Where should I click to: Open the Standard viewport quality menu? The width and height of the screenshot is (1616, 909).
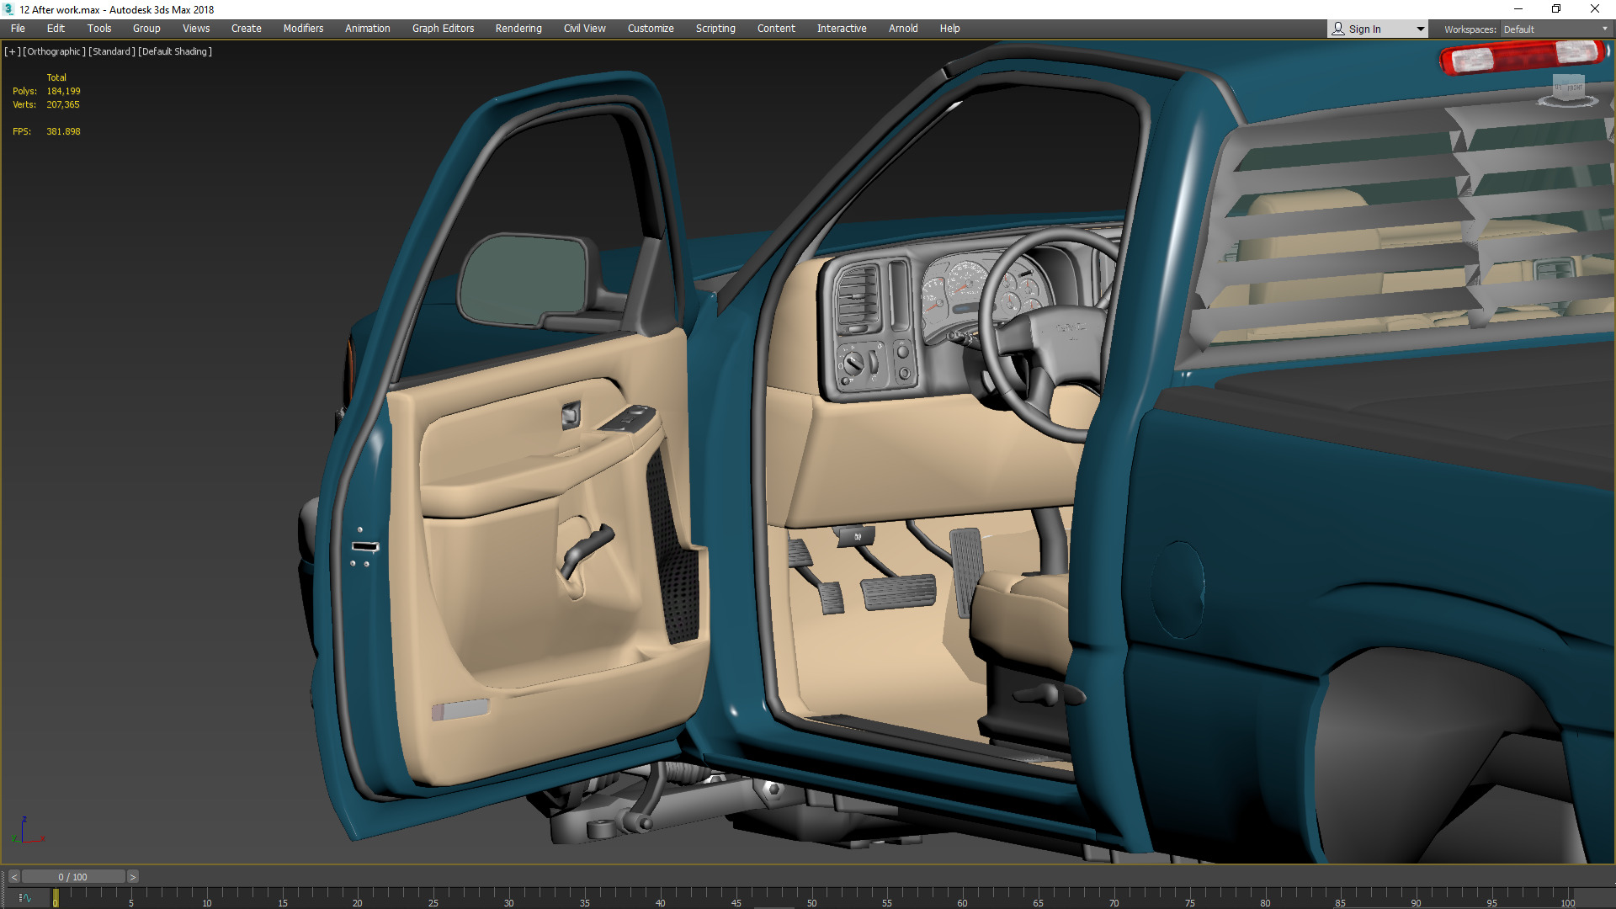[x=112, y=51]
